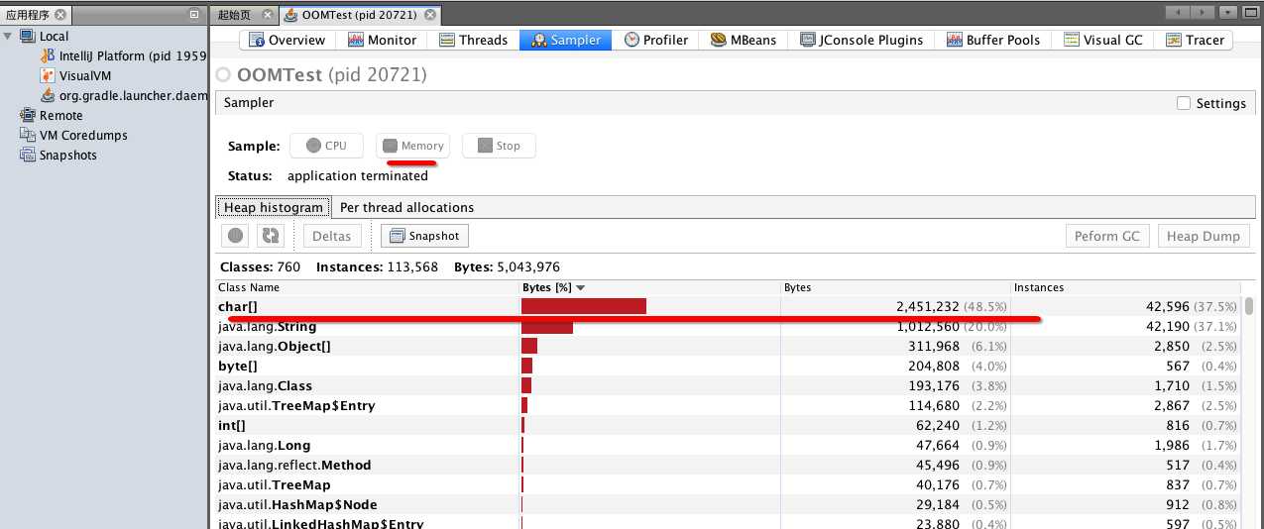The width and height of the screenshot is (1264, 529).
Task: Click the Bytes [%] sort arrow
Action: [x=581, y=288]
